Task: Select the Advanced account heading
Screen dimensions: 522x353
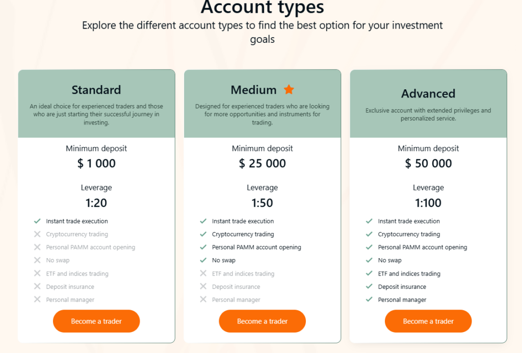Action: coord(428,94)
